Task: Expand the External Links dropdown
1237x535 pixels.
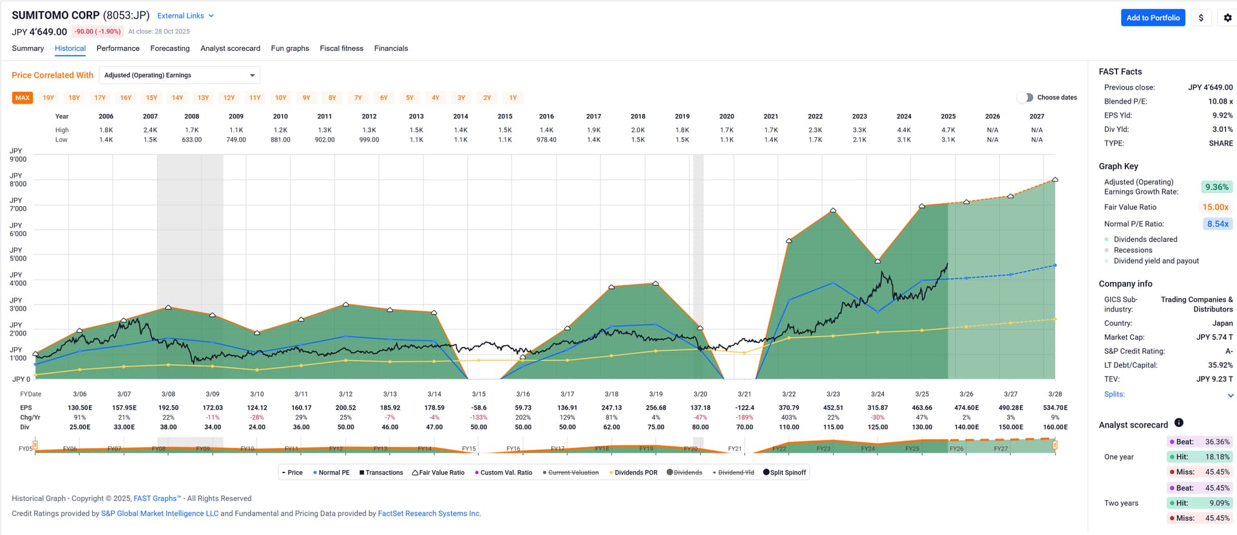Action: pyautogui.click(x=185, y=15)
